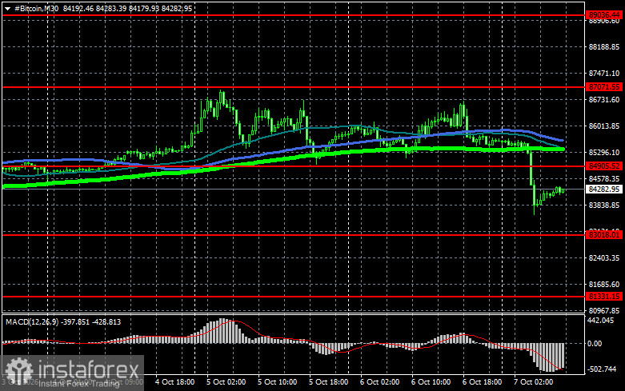Select the #Bitcoin,M30 chart title
This screenshot has height=391, width=625.
[x=36, y=8]
